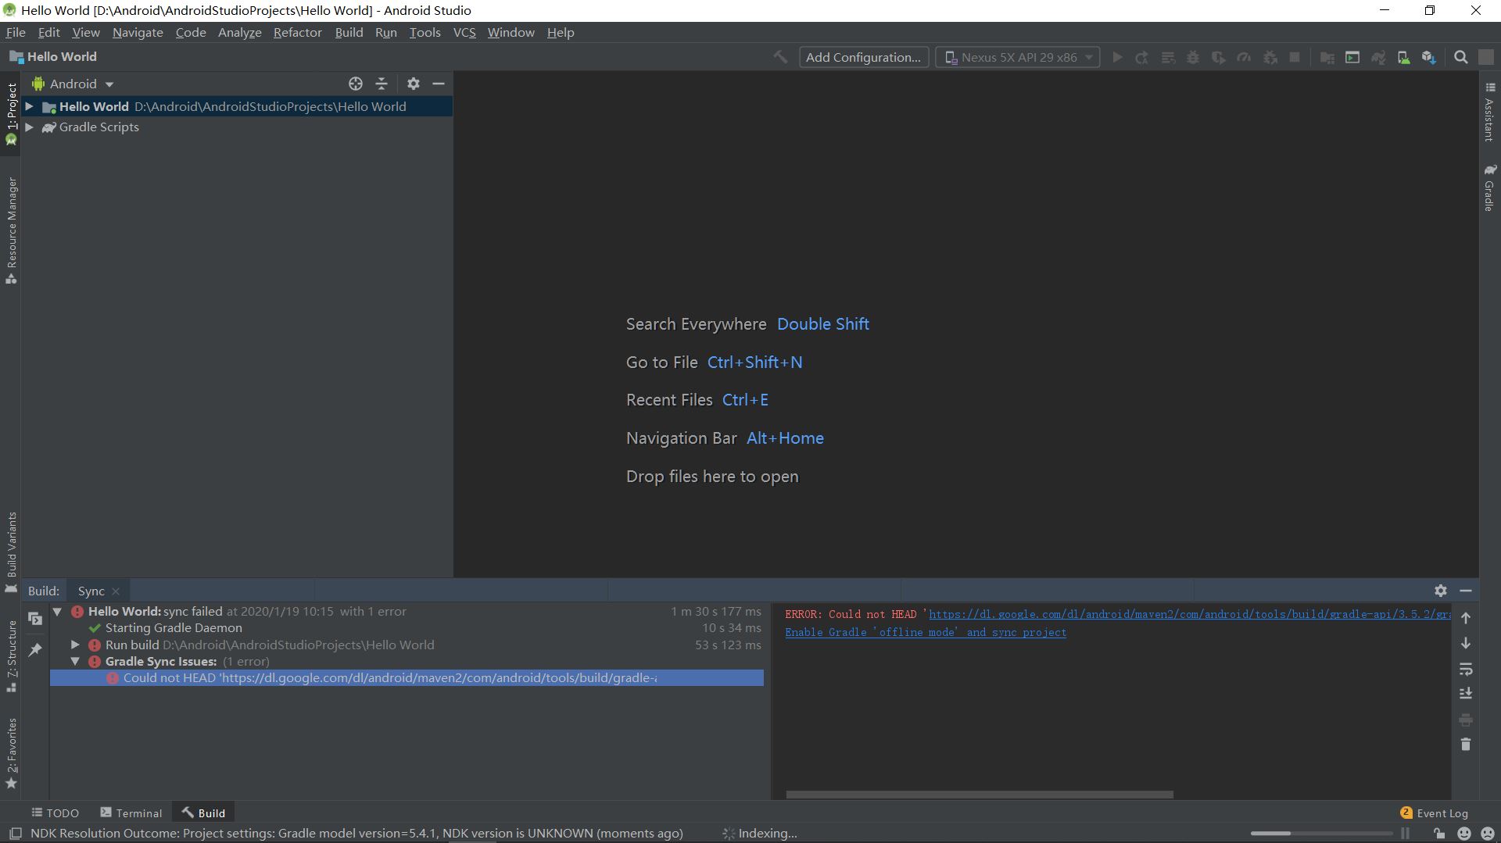Screen dimensions: 1501x843
Task: Click the Run app play icon
Action: 1117,57
